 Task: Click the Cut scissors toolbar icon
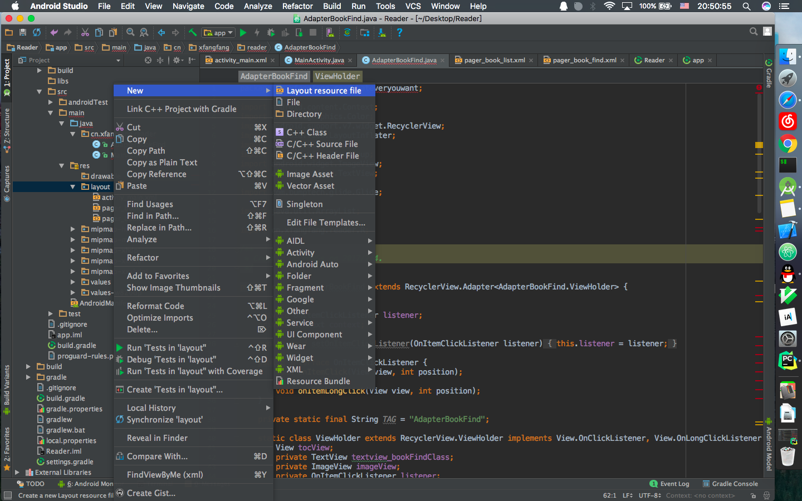(85, 32)
